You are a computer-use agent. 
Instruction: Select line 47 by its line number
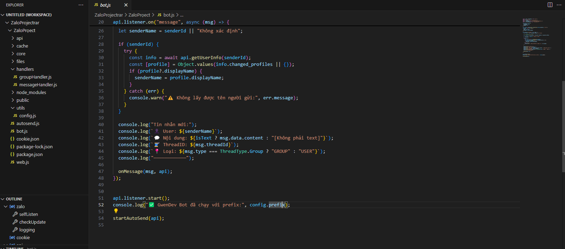[101, 171]
